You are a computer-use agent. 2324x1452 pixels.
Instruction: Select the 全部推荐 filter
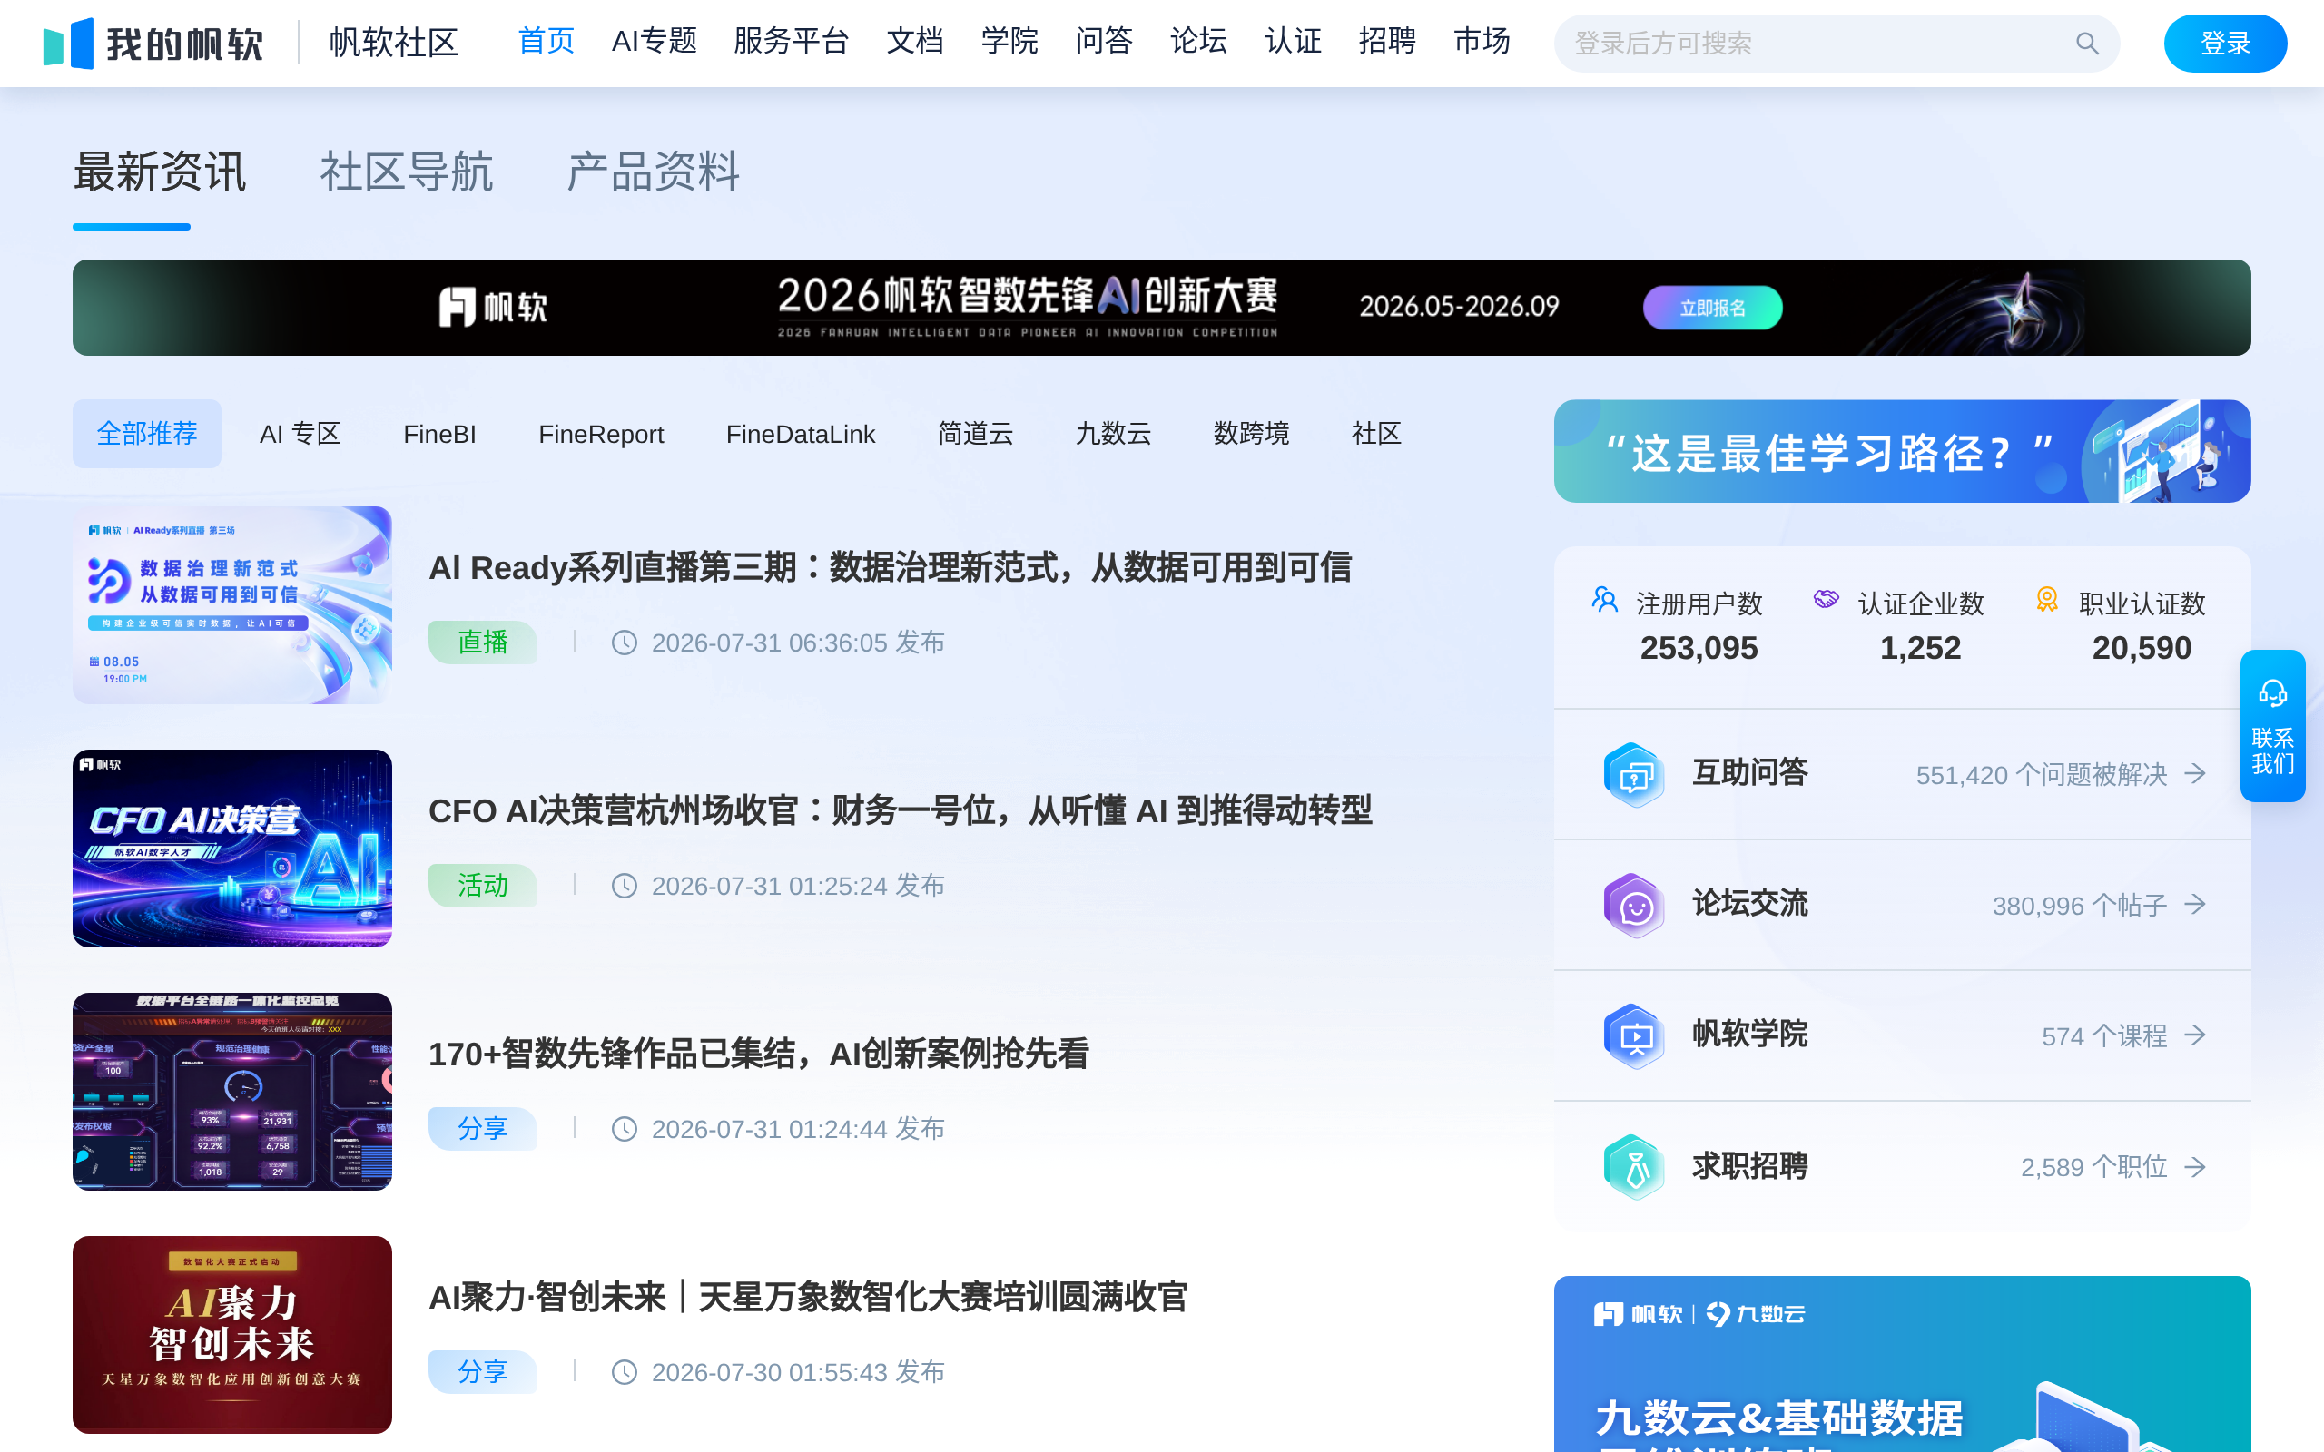pyautogui.click(x=147, y=434)
